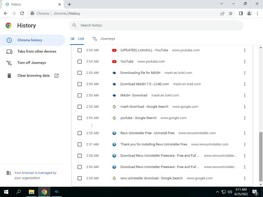Viewport: 263px width, 197px height.
Task: Open Chrome's three-dot main menu
Action: point(257,13)
